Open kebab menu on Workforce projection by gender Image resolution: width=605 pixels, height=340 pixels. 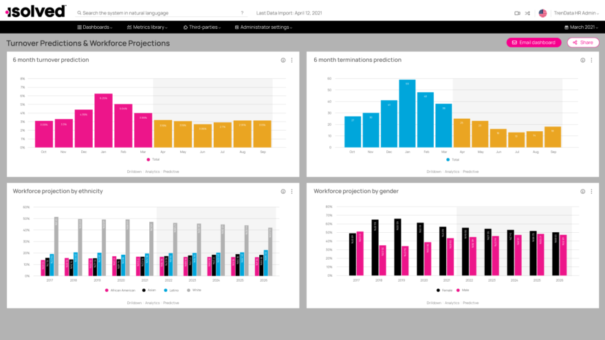591,191
